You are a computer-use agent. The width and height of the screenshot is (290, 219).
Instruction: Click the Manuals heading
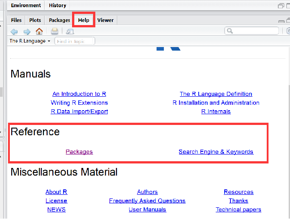[30, 74]
